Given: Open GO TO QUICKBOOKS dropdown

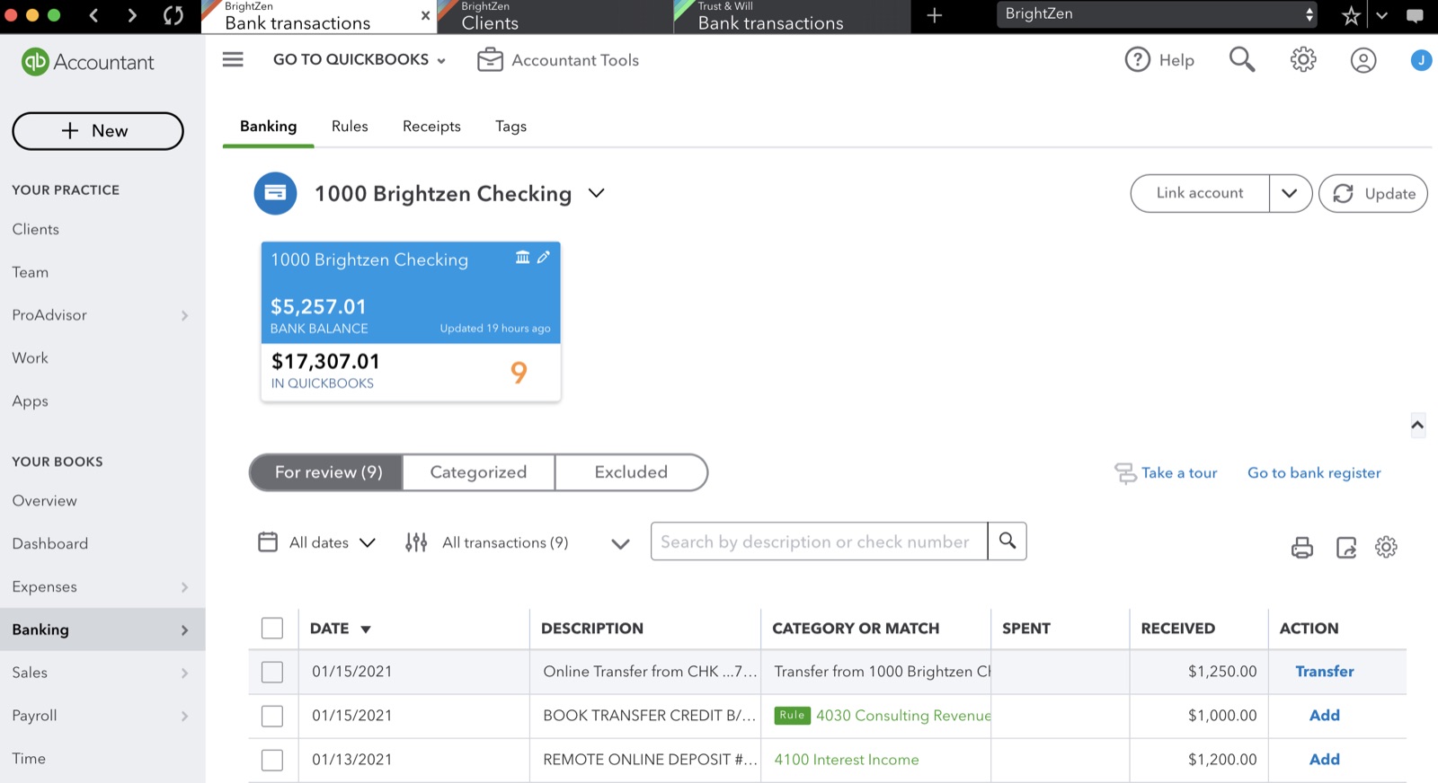Looking at the screenshot, I should pos(359,59).
